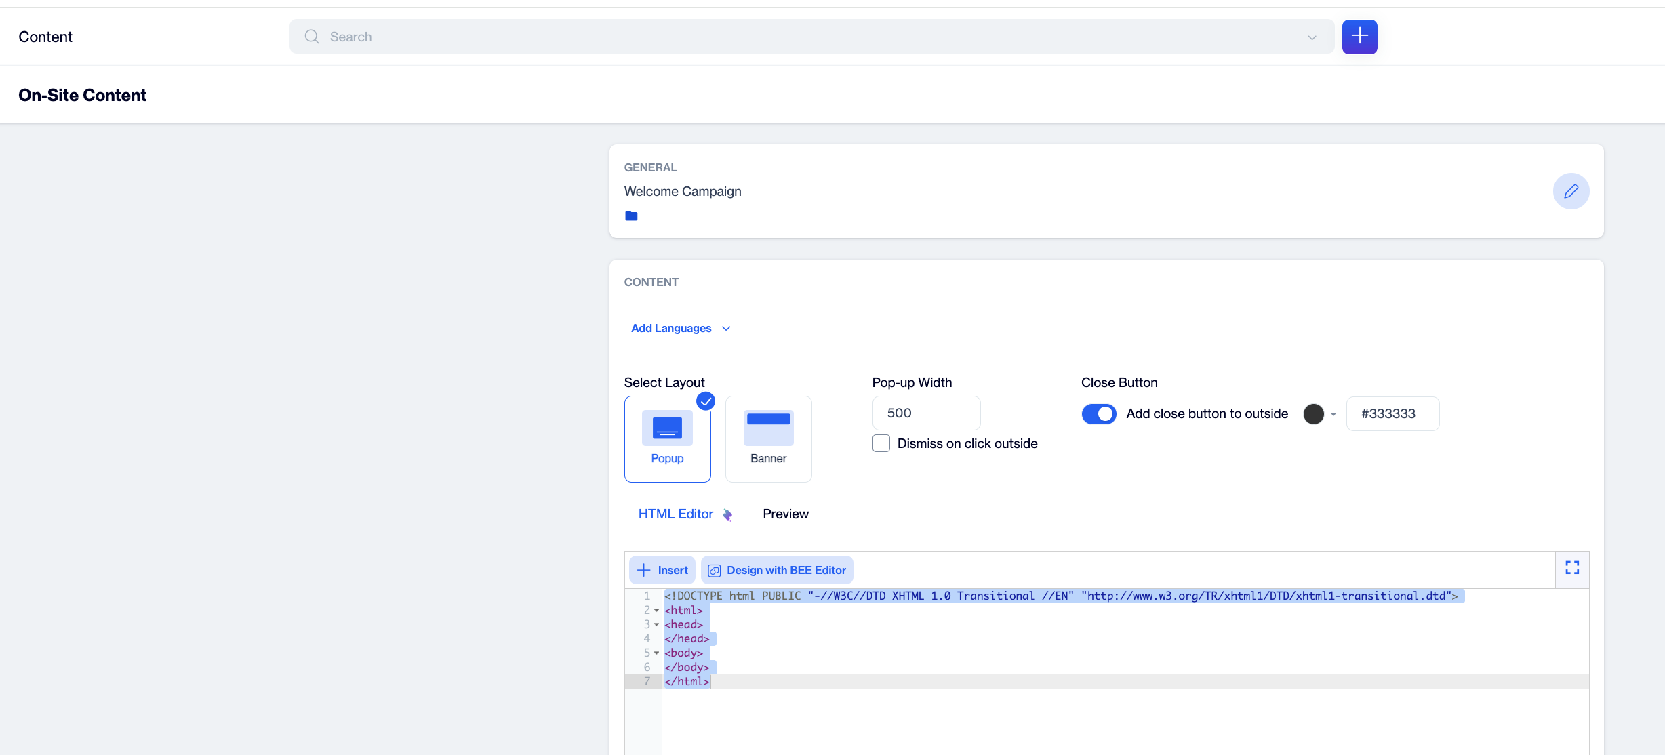Click the </body> code line
This screenshot has width=1665, height=755.
687,667
